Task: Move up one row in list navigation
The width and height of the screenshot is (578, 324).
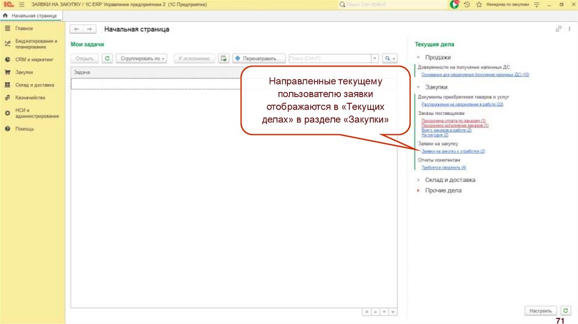Action: 375,312
